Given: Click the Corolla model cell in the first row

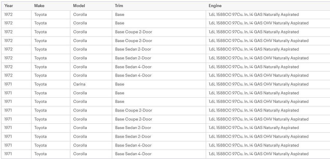Looking at the screenshot, I should (x=91, y=15).
